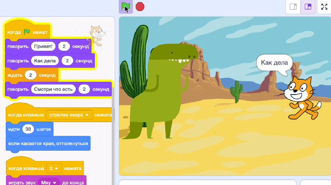Image resolution: width=331 pixels, height=185 pixels.
Task: Click the small green cactus in the backdrop
Action: pyautogui.click(x=237, y=91)
